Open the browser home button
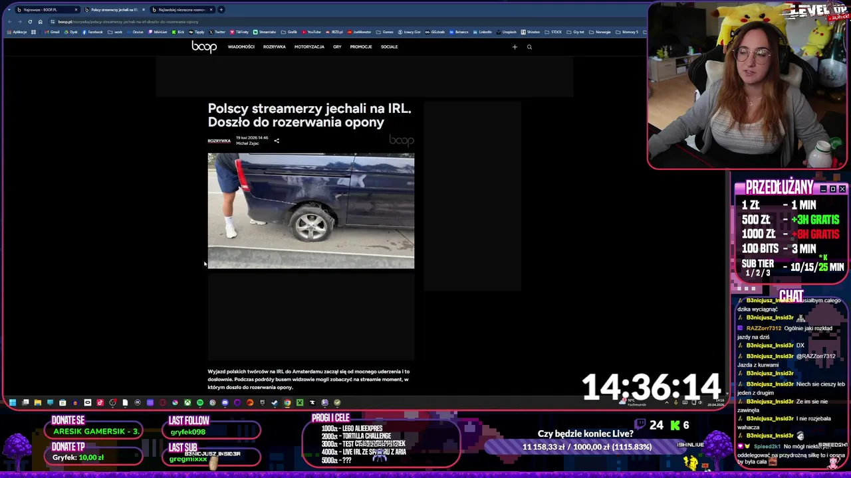 click(x=40, y=22)
